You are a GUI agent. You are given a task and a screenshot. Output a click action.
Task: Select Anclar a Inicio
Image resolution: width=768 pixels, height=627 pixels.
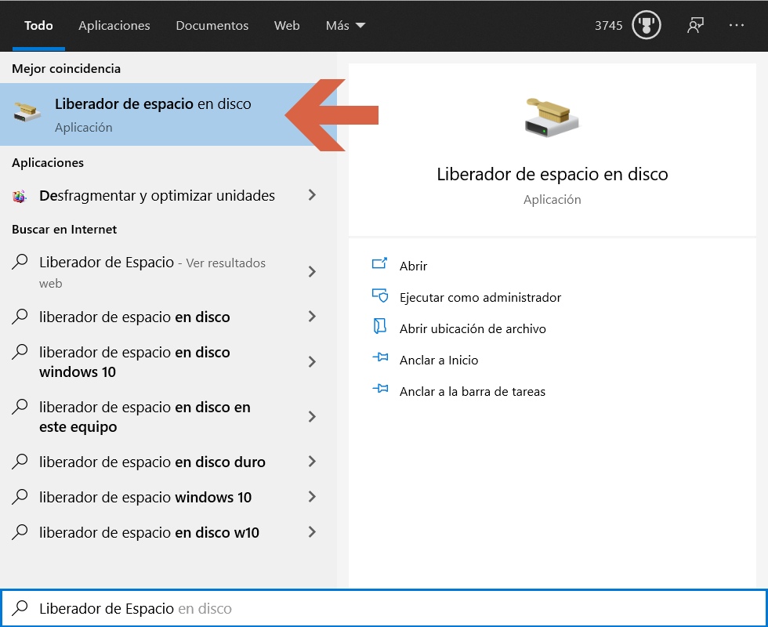[x=439, y=360]
